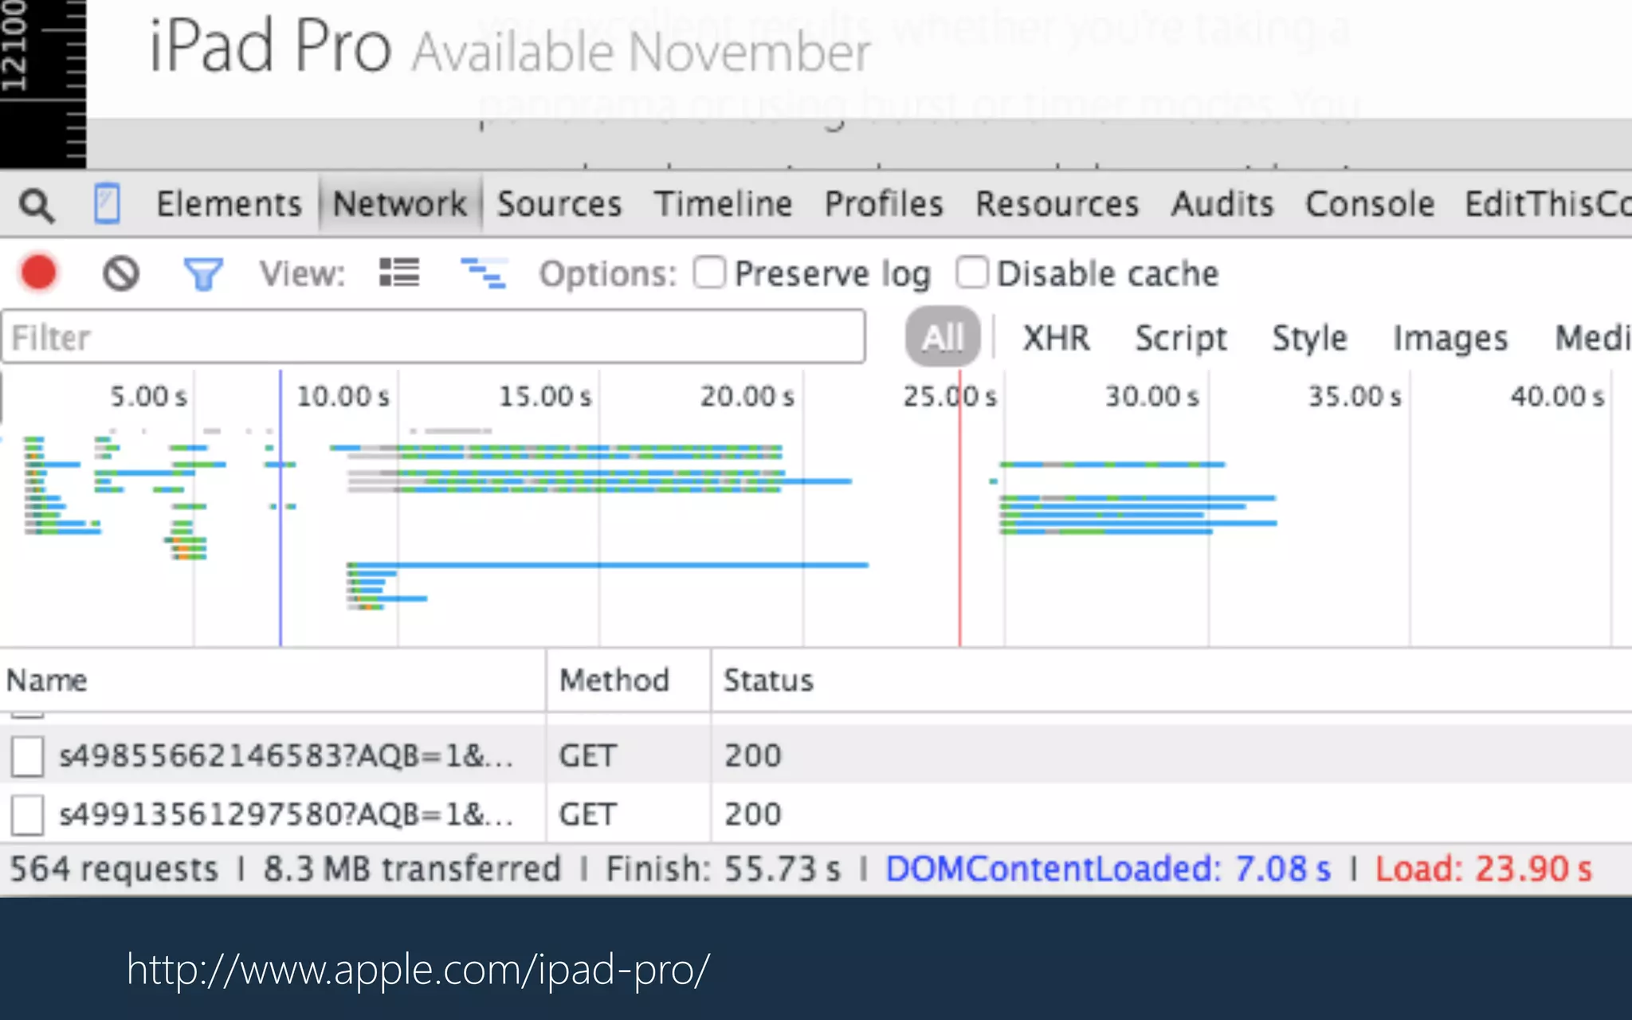Click the blue DOMContentLoaded marker line in overview

click(280, 508)
